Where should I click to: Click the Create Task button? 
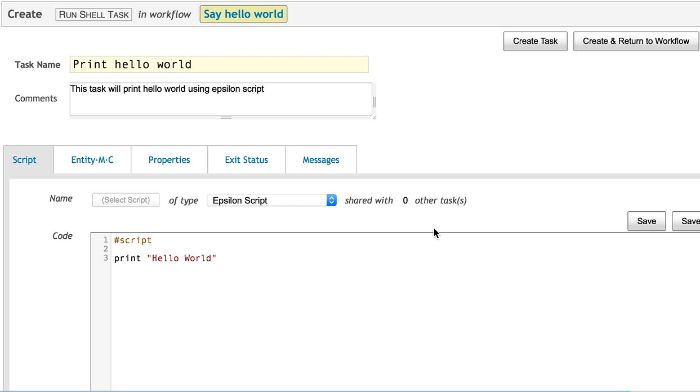535,41
